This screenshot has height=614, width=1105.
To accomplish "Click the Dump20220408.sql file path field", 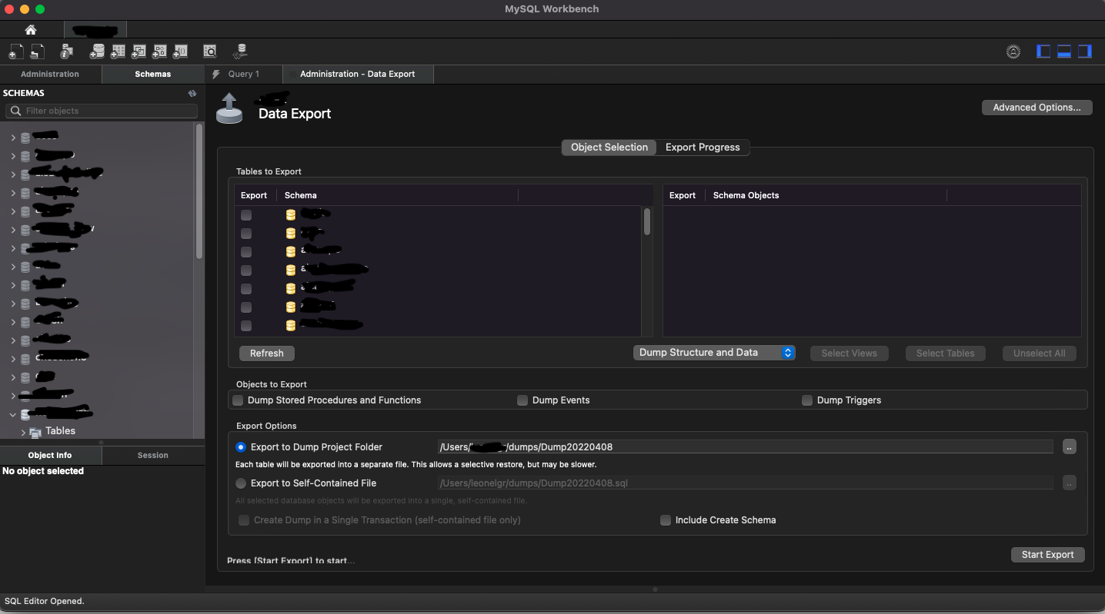I will tap(745, 483).
